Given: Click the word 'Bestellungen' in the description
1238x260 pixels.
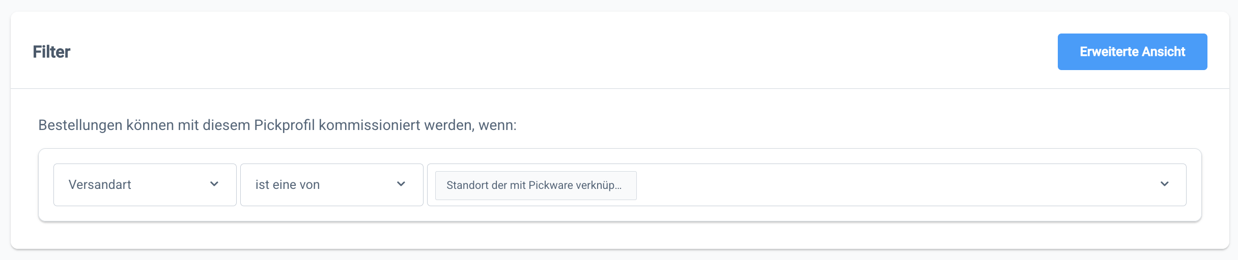Looking at the screenshot, I should (x=80, y=125).
